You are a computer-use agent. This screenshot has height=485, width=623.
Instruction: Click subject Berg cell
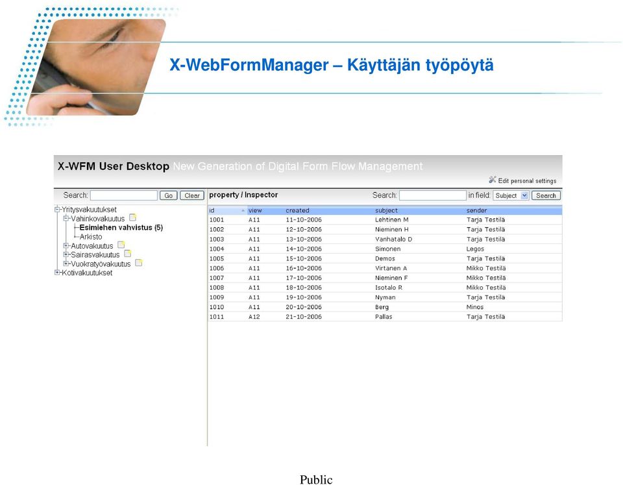pos(382,307)
